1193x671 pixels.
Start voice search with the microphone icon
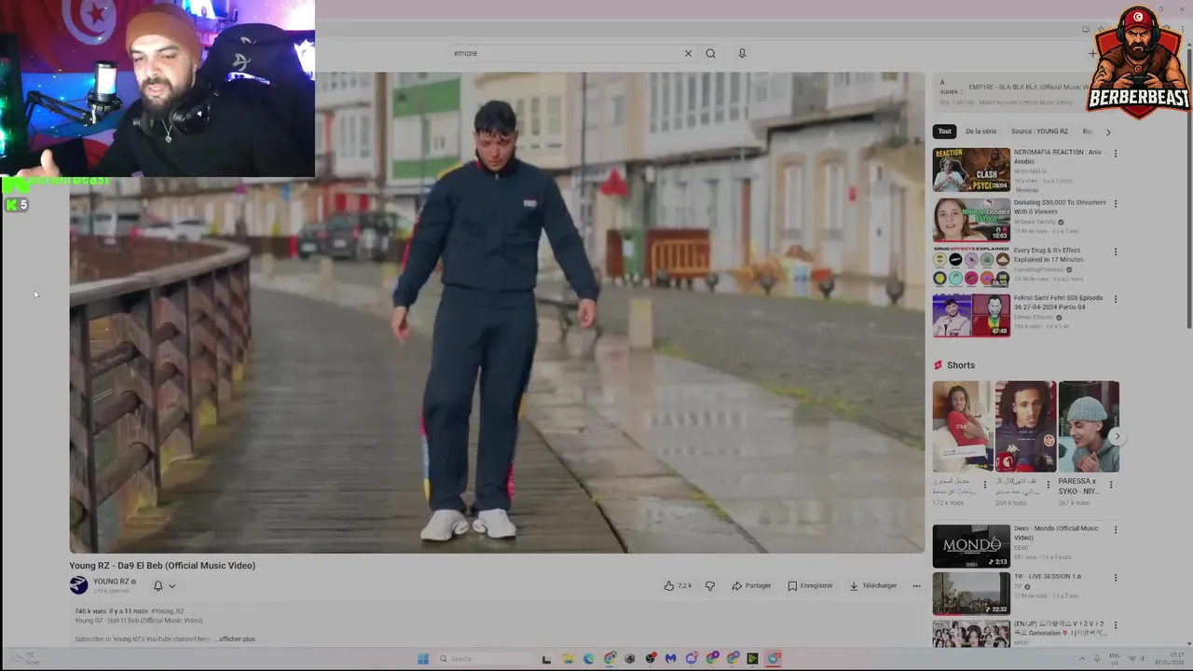pyautogui.click(x=742, y=53)
